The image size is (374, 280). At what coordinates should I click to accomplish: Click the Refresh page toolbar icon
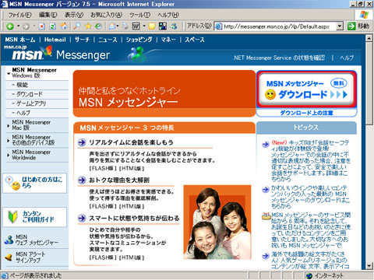coord(53,26)
